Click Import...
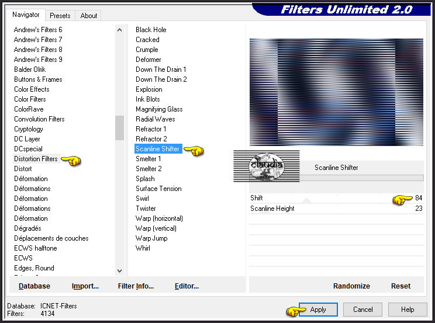 coord(85,286)
